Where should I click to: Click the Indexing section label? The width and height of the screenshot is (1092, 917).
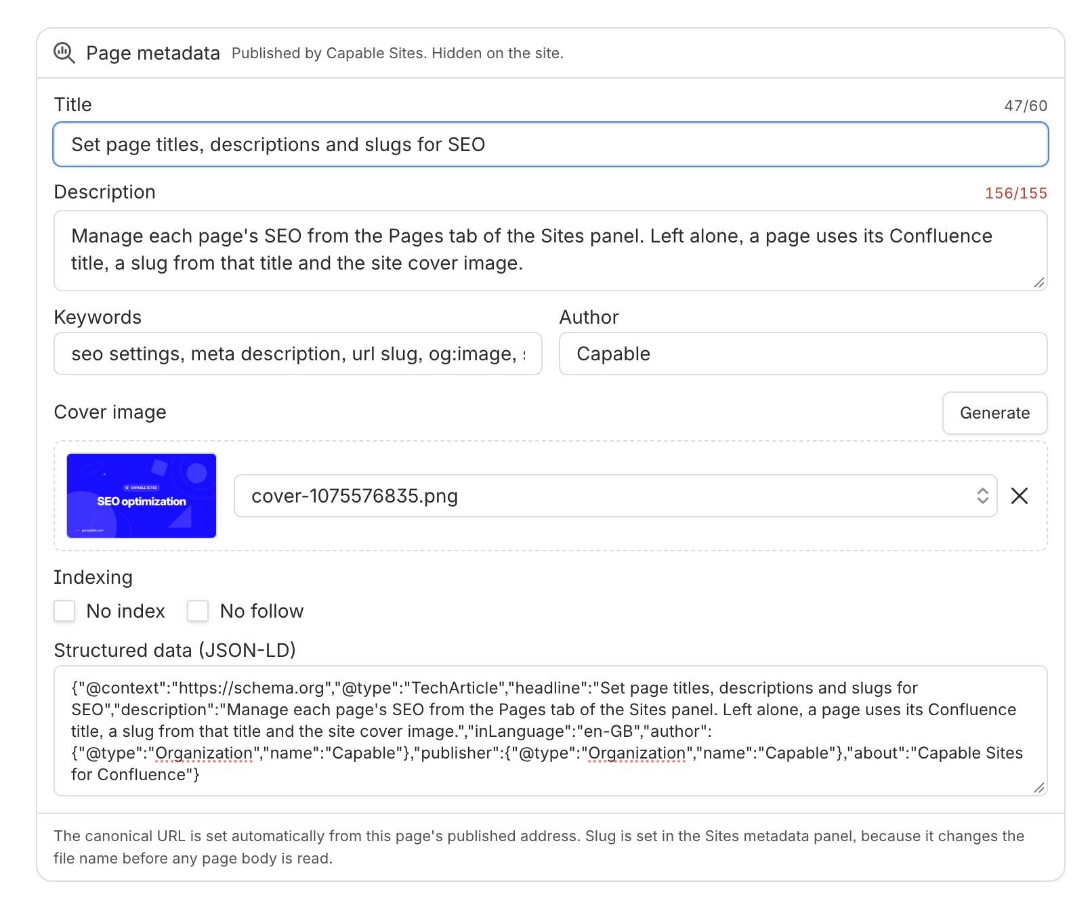93,578
